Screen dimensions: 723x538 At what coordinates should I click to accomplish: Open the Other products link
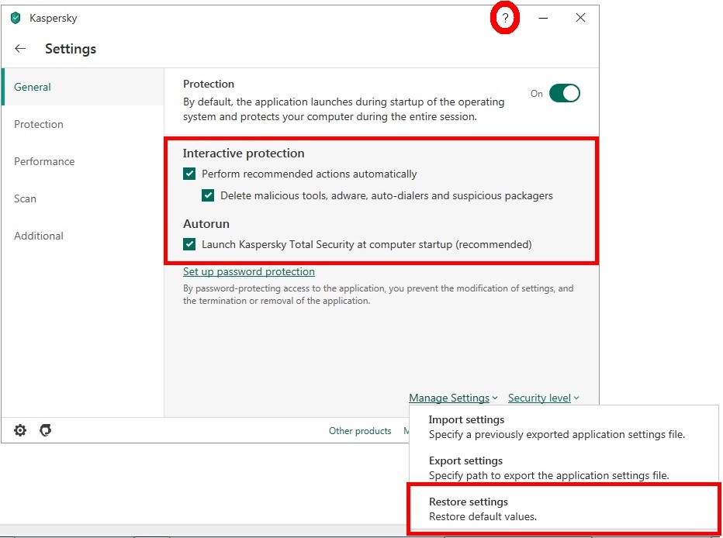pos(360,431)
